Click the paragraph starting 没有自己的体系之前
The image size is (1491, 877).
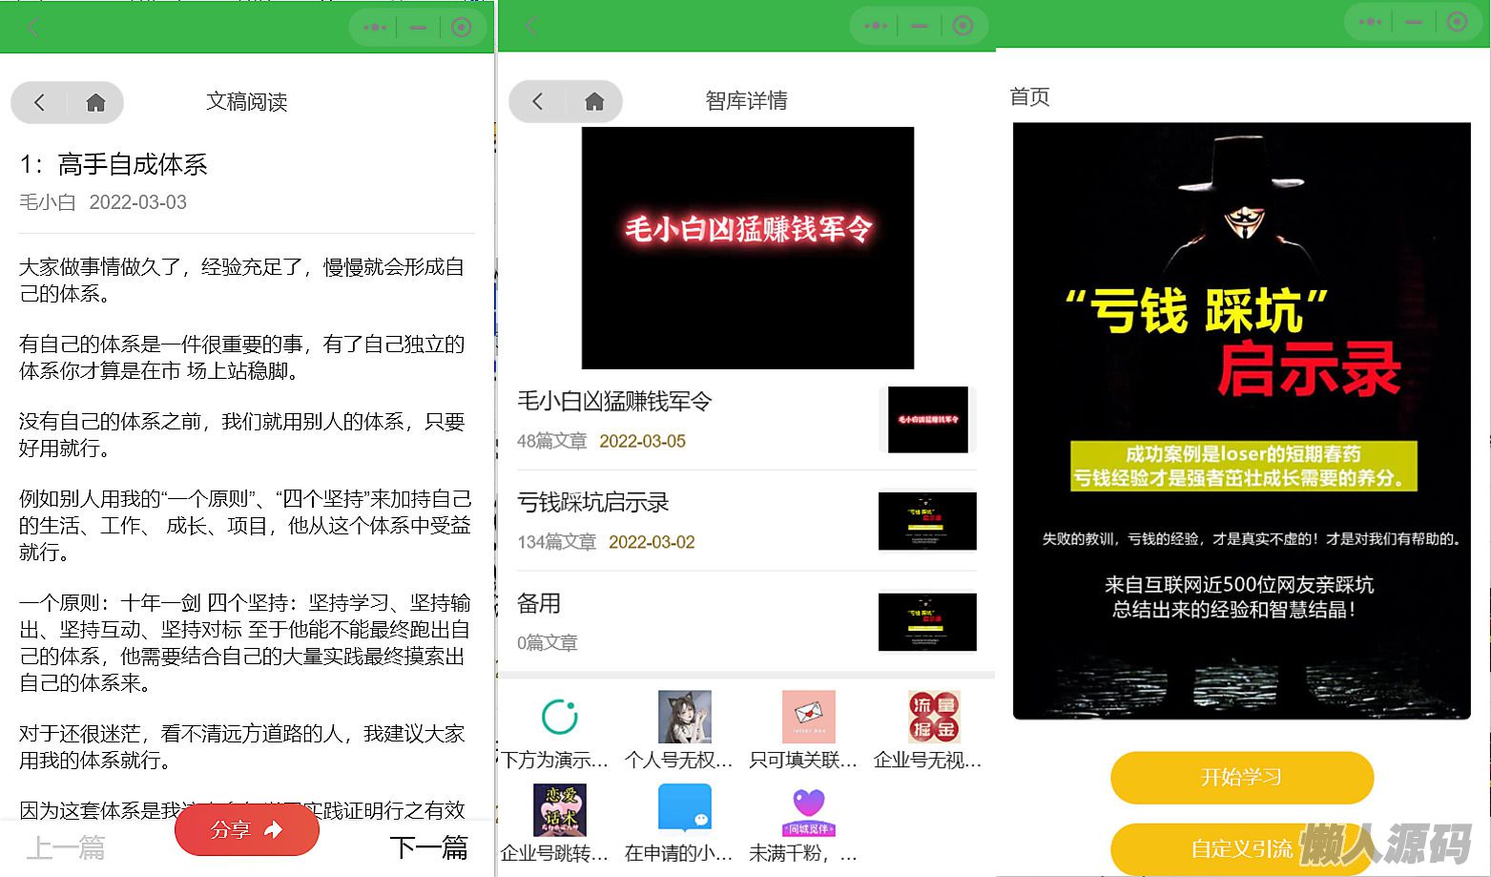pyautogui.click(x=242, y=435)
